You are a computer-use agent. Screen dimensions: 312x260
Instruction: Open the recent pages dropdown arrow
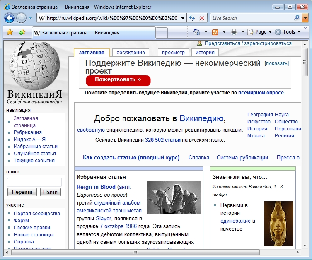tap(30, 18)
